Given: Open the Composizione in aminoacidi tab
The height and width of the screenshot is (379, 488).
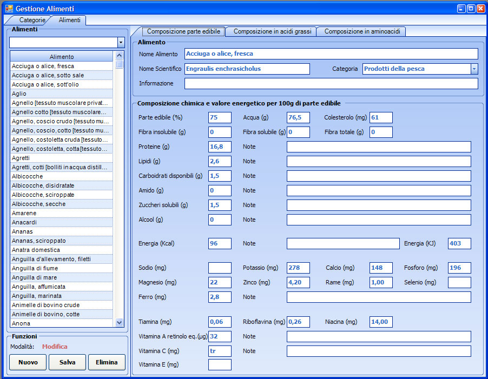Looking at the screenshot, I should click(x=361, y=31).
